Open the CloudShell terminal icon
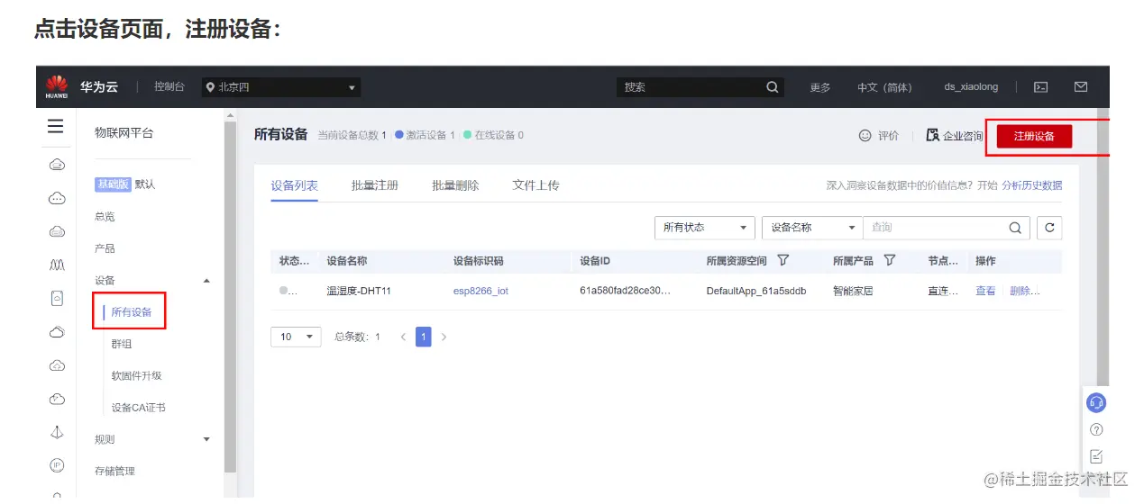The height and width of the screenshot is (504, 1144). tap(1040, 87)
